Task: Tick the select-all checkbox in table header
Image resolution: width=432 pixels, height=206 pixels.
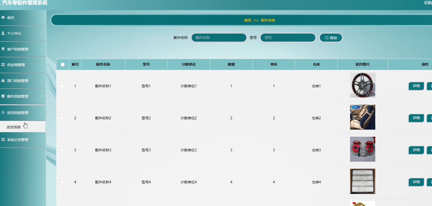Action: click(63, 65)
